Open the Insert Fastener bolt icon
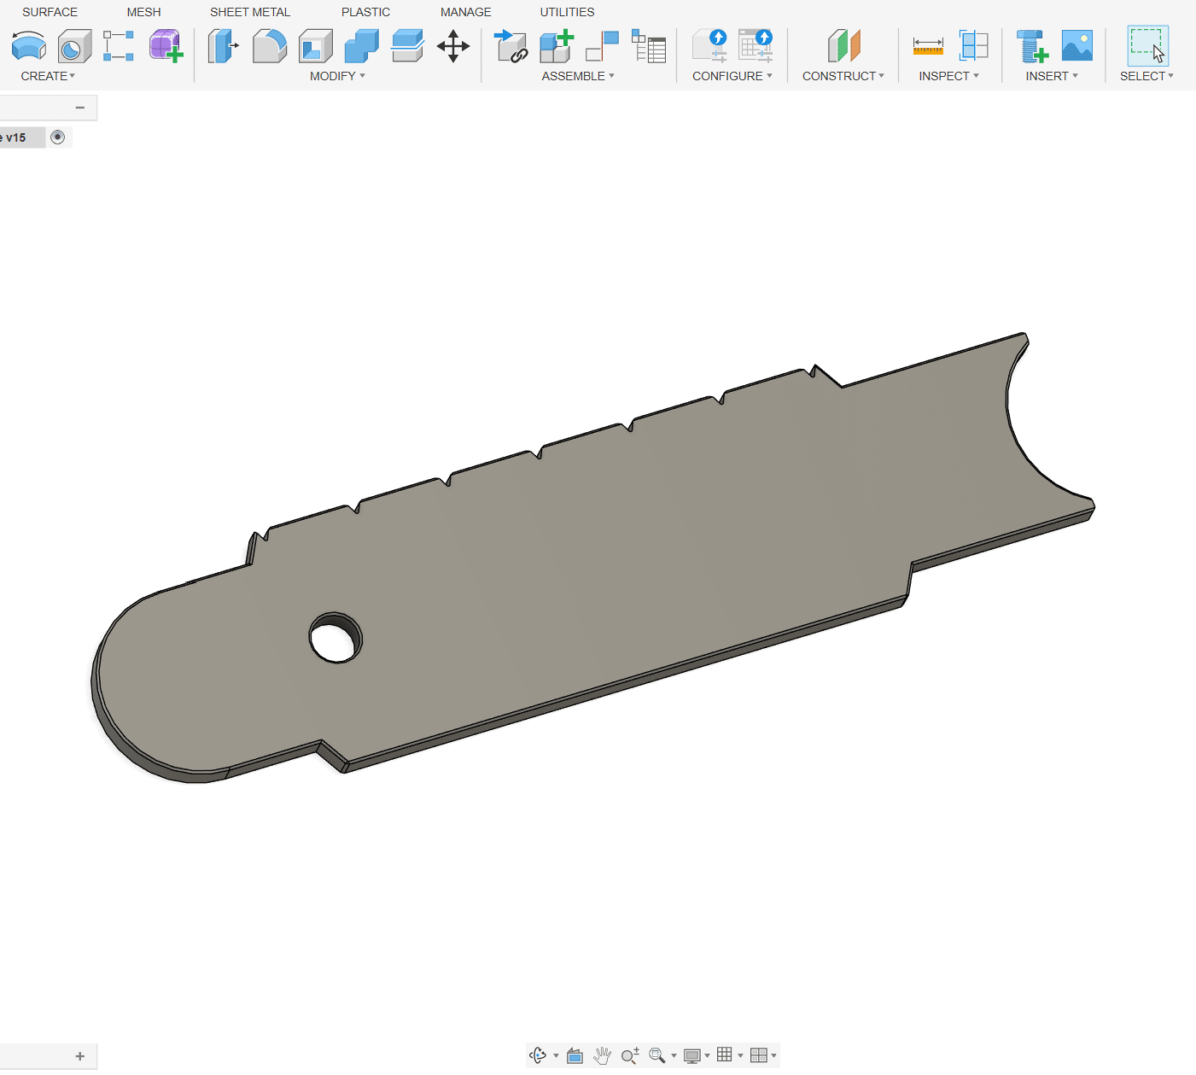Image resolution: width=1196 pixels, height=1075 pixels. pyautogui.click(x=1031, y=46)
